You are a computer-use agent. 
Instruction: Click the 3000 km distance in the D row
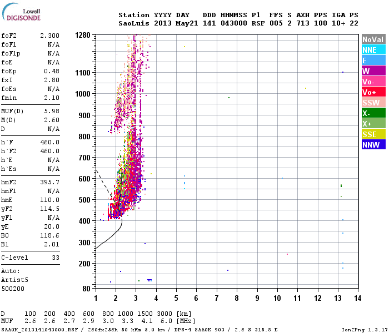(x=164, y=314)
